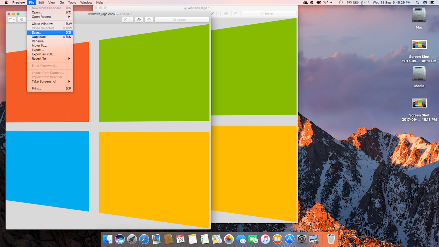This screenshot has height=247, width=439.
Task: Click the Time Machine icon in the menu bar
Action: click(x=341, y=2)
